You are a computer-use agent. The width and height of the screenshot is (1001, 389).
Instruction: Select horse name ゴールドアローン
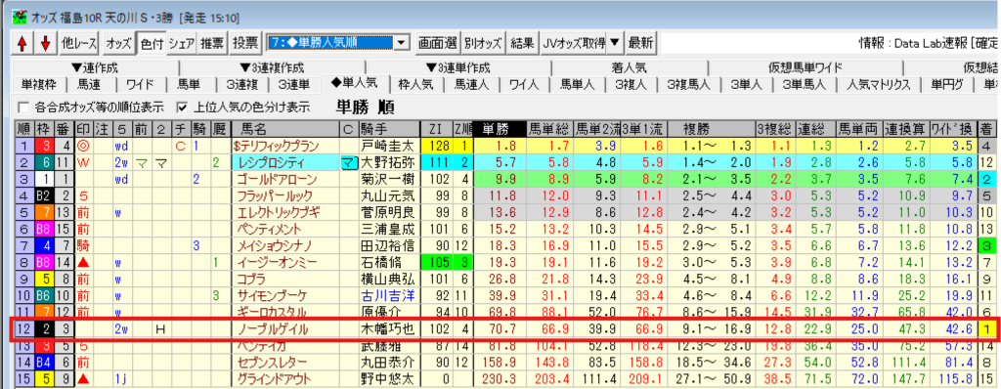pyautogui.click(x=277, y=181)
